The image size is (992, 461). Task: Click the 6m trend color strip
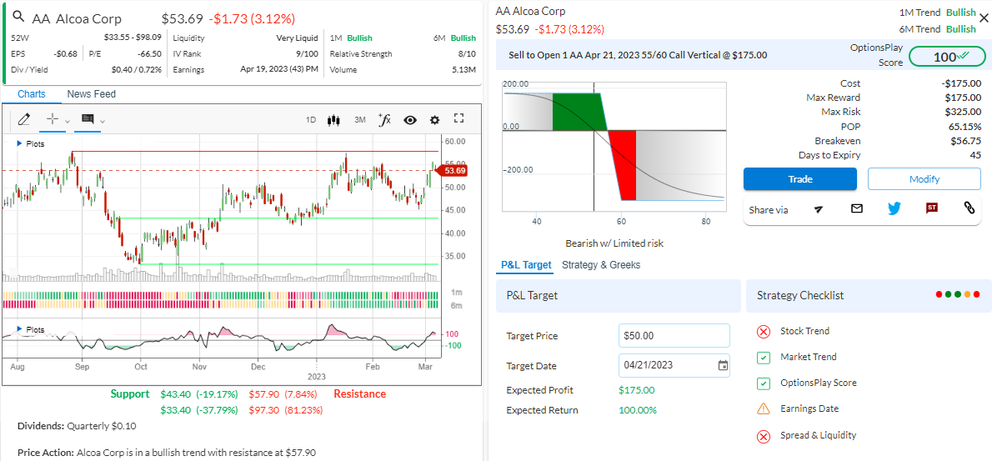click(x=220, y=304)
